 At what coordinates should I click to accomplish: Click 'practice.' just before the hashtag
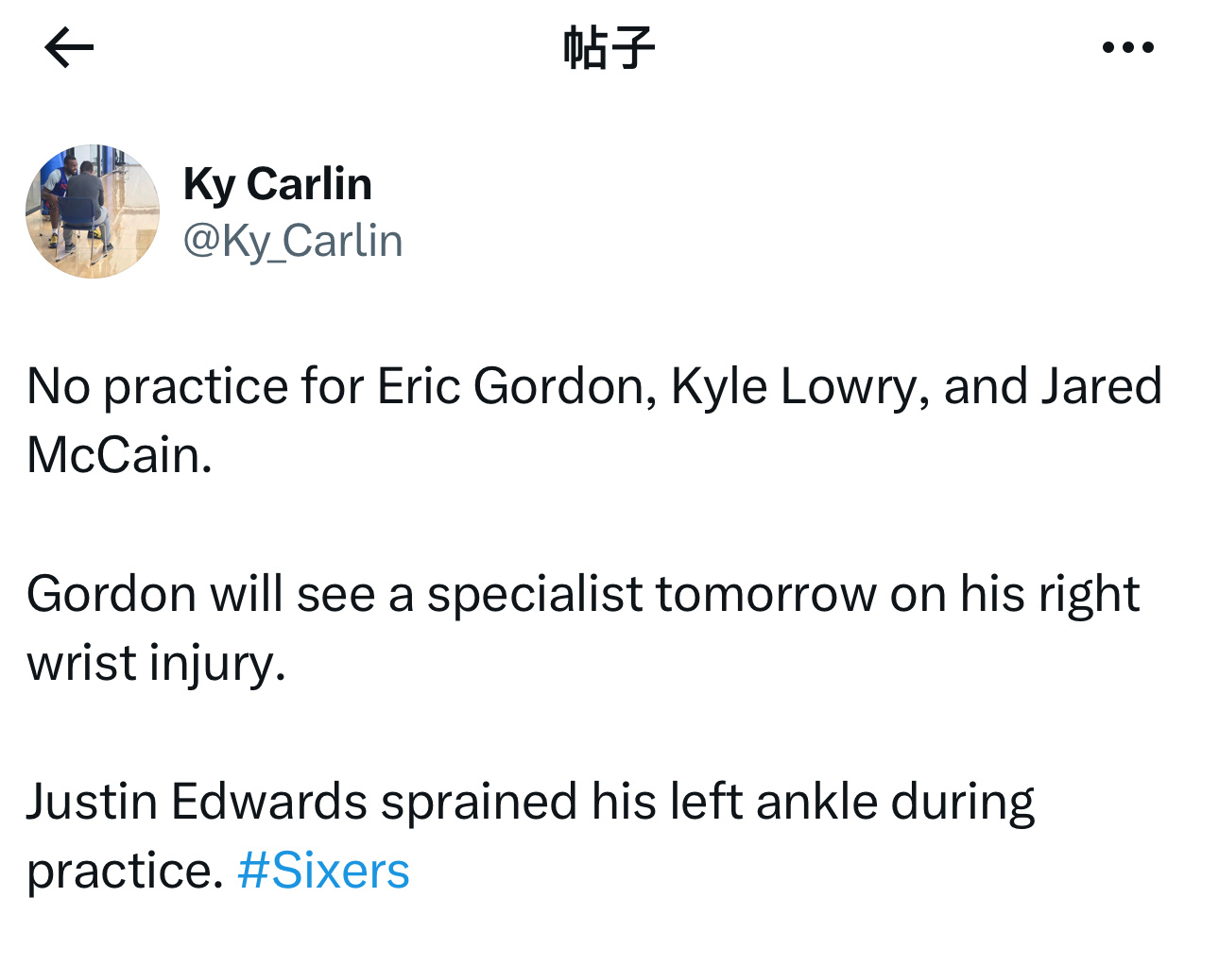click(125, 871)
